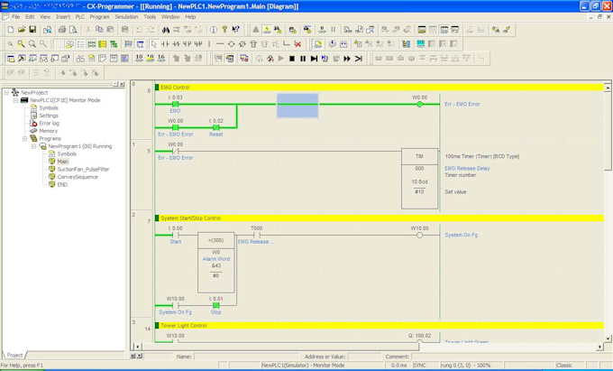Click the Project tab at bottom
The width and height of the screenshot is (613, 371).
(14, 355)
